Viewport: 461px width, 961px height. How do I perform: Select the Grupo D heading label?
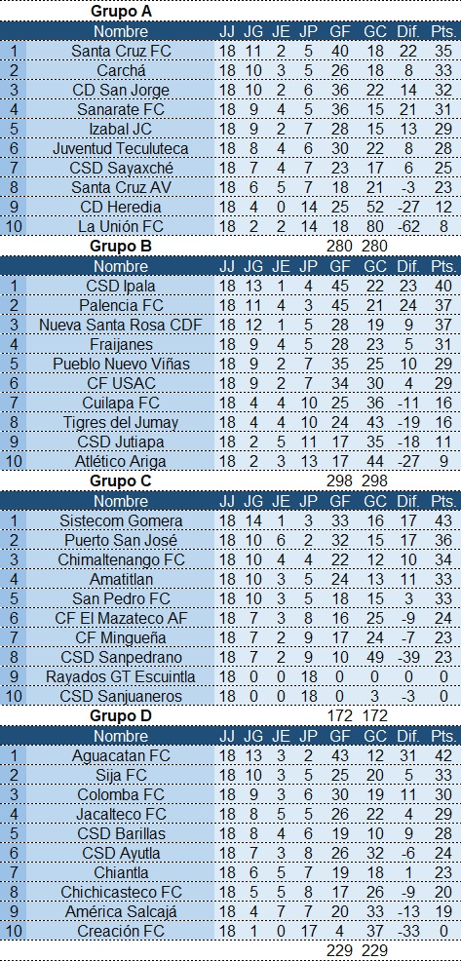pos(121,715)
